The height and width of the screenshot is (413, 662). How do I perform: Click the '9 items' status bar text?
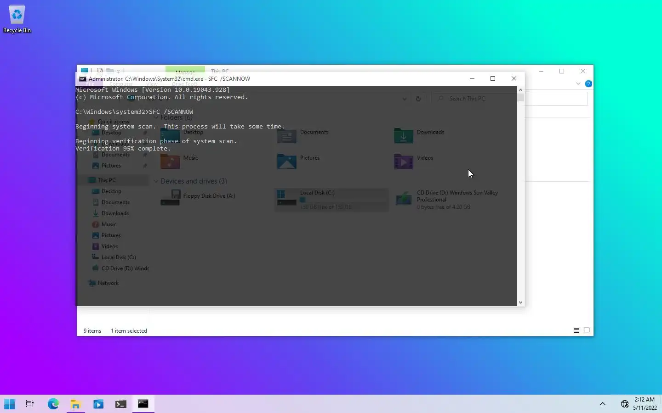tap(92, 331)
